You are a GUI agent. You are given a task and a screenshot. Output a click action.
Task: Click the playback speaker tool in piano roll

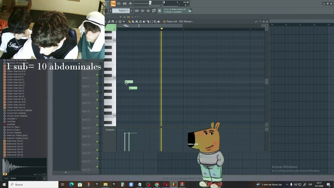click(159, 22)
